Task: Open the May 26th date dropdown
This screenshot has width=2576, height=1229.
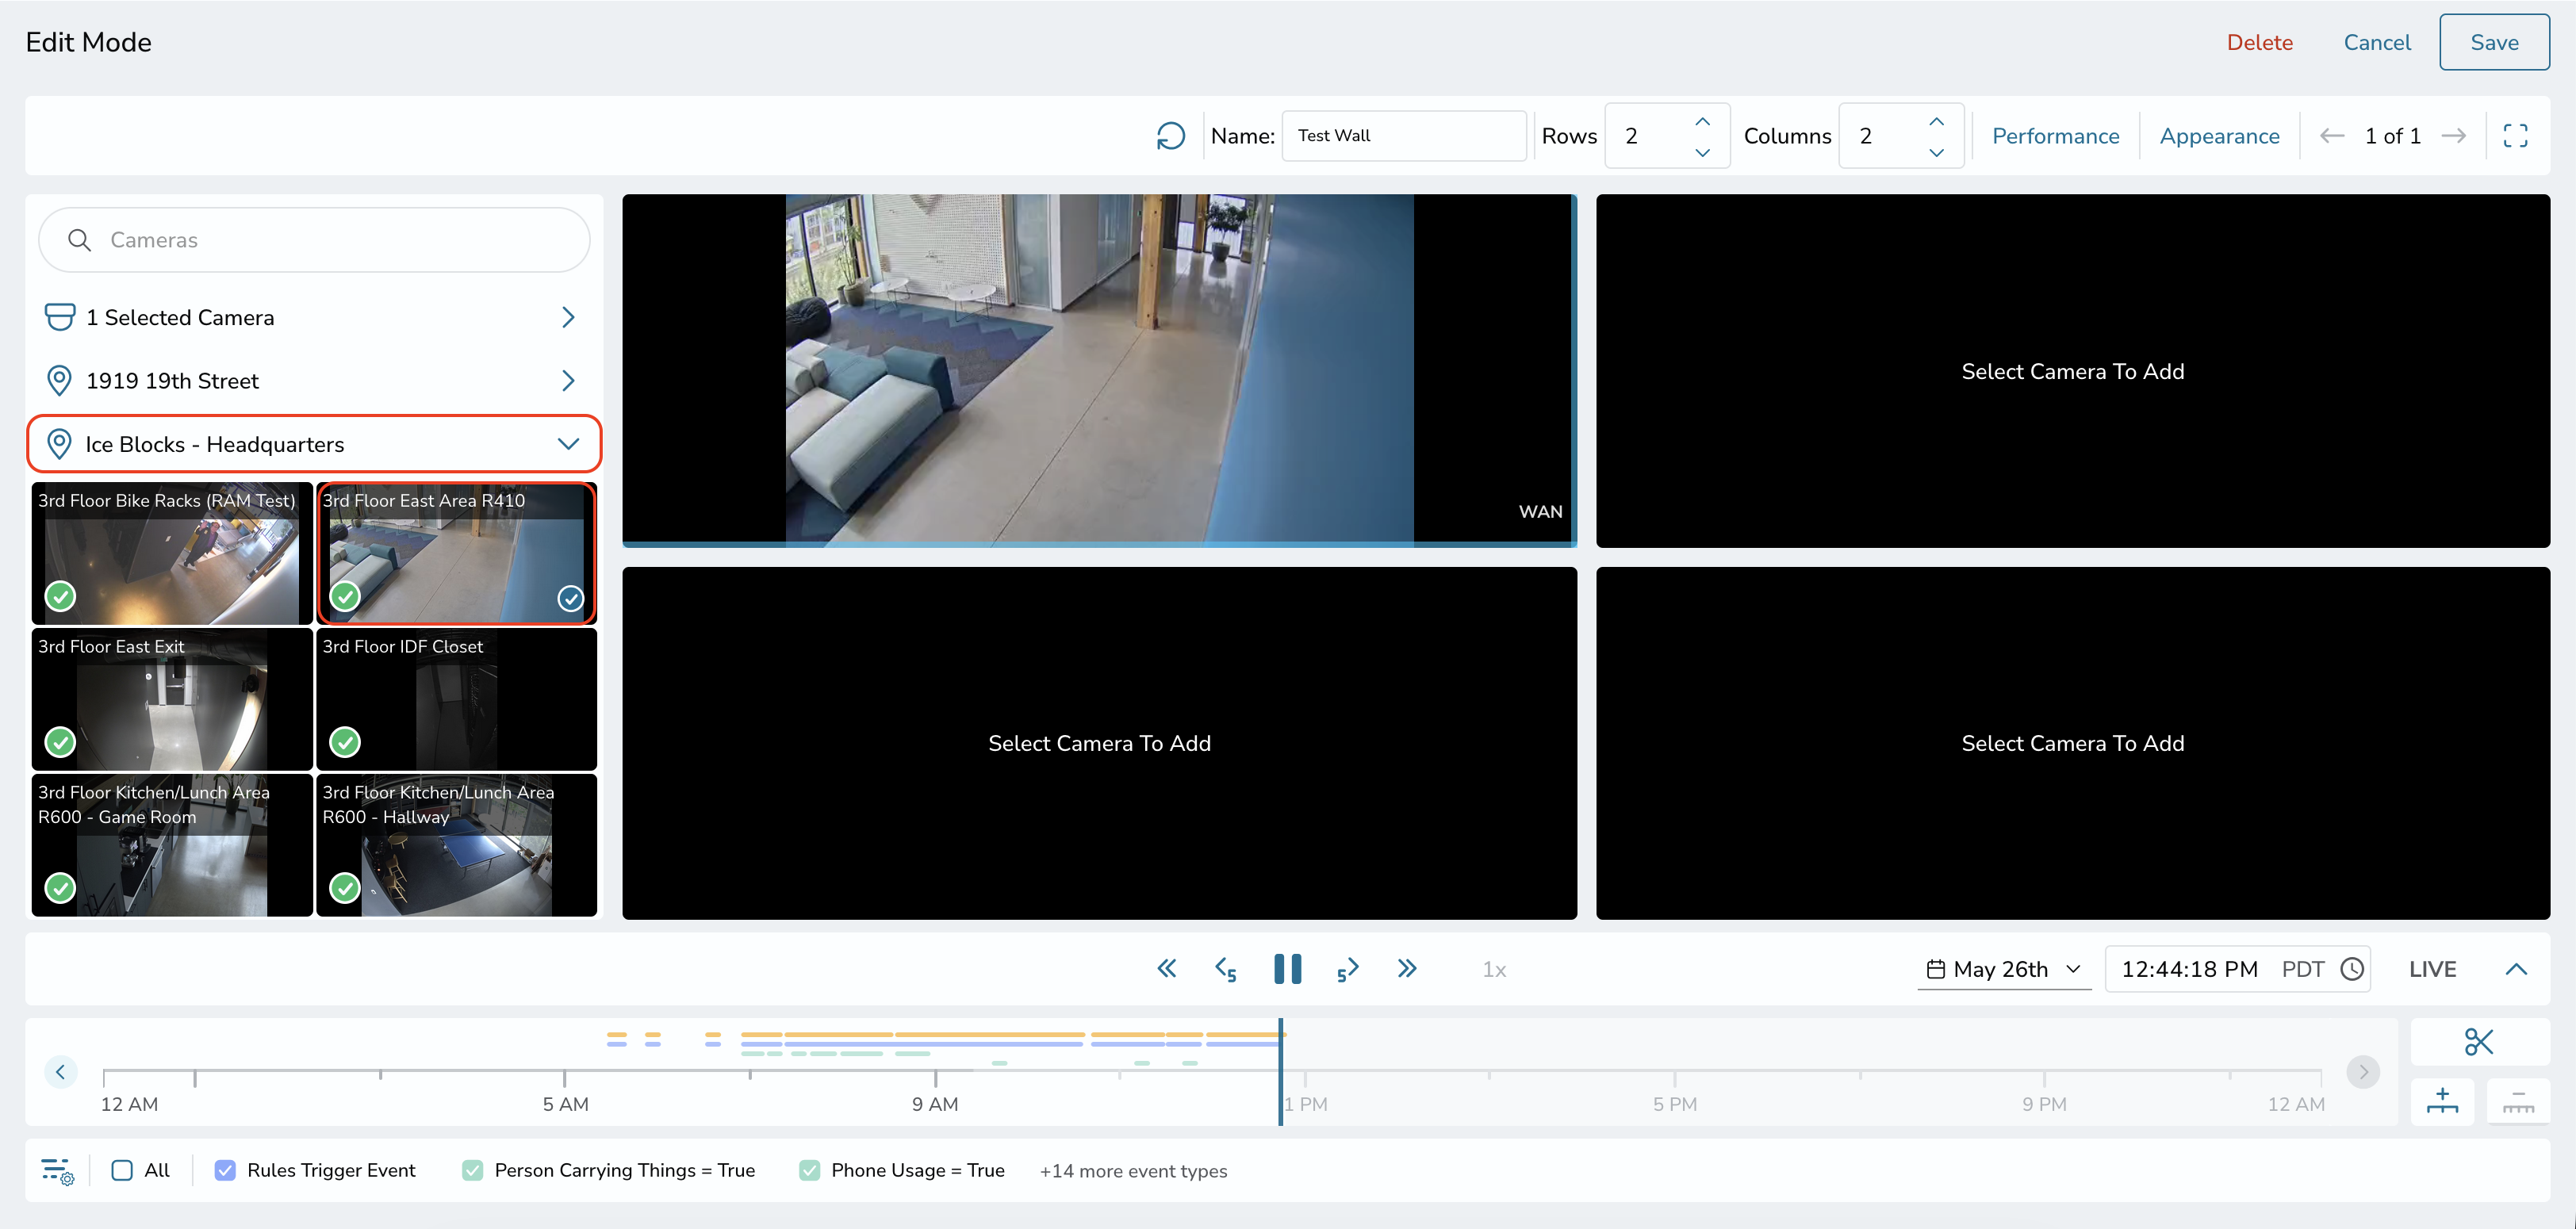Action: (x=2004, y=969)
